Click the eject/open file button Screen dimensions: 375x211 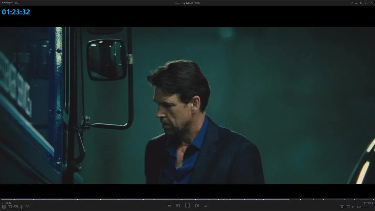tap(169, 205)
